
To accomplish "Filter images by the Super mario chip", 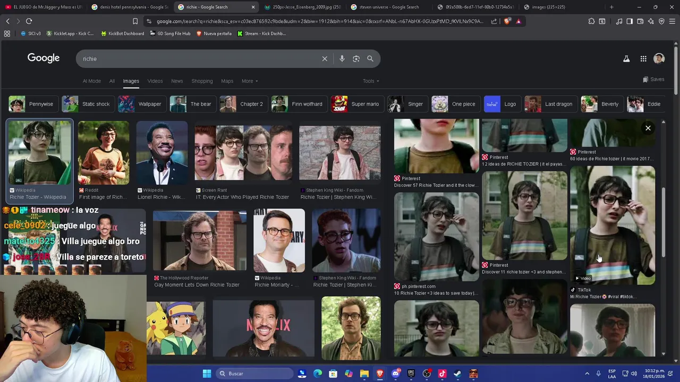I will pyautogui.click(x=356, y=104).
